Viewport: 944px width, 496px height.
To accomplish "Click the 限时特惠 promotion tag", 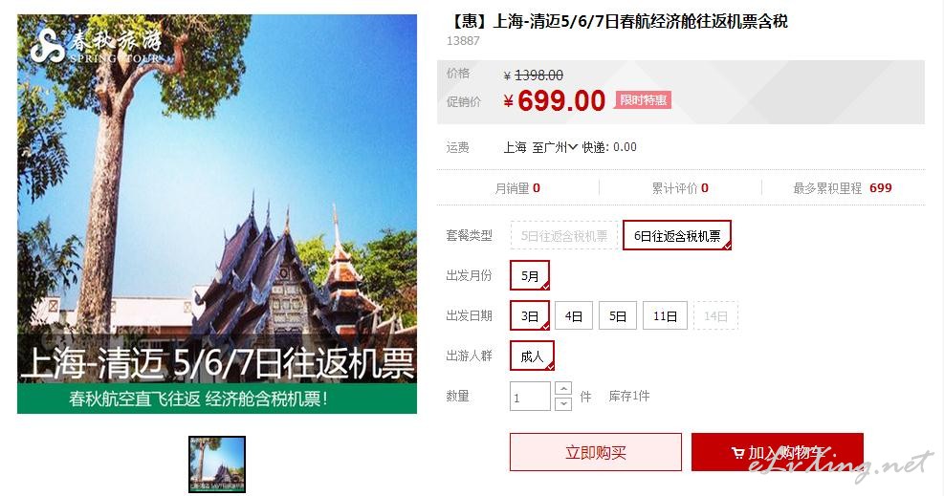I will (x=643, y=99).
